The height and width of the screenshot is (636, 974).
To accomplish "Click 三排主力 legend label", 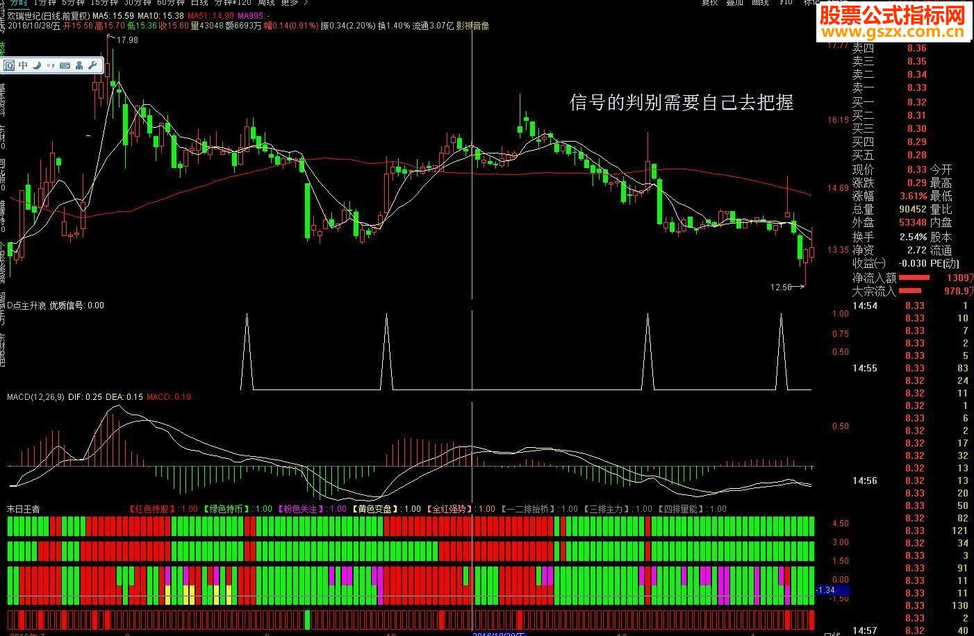I will 607,509.
